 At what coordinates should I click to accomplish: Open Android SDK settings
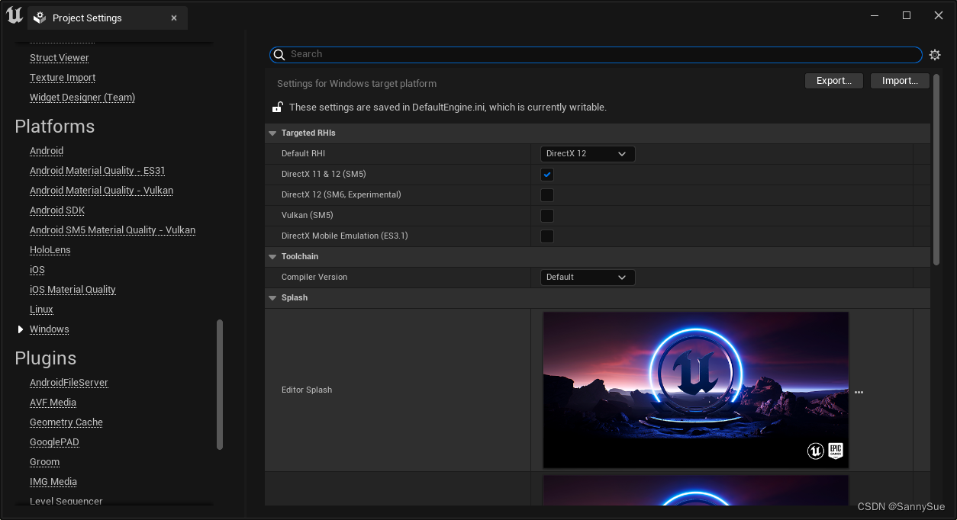[x=57, y=210]
